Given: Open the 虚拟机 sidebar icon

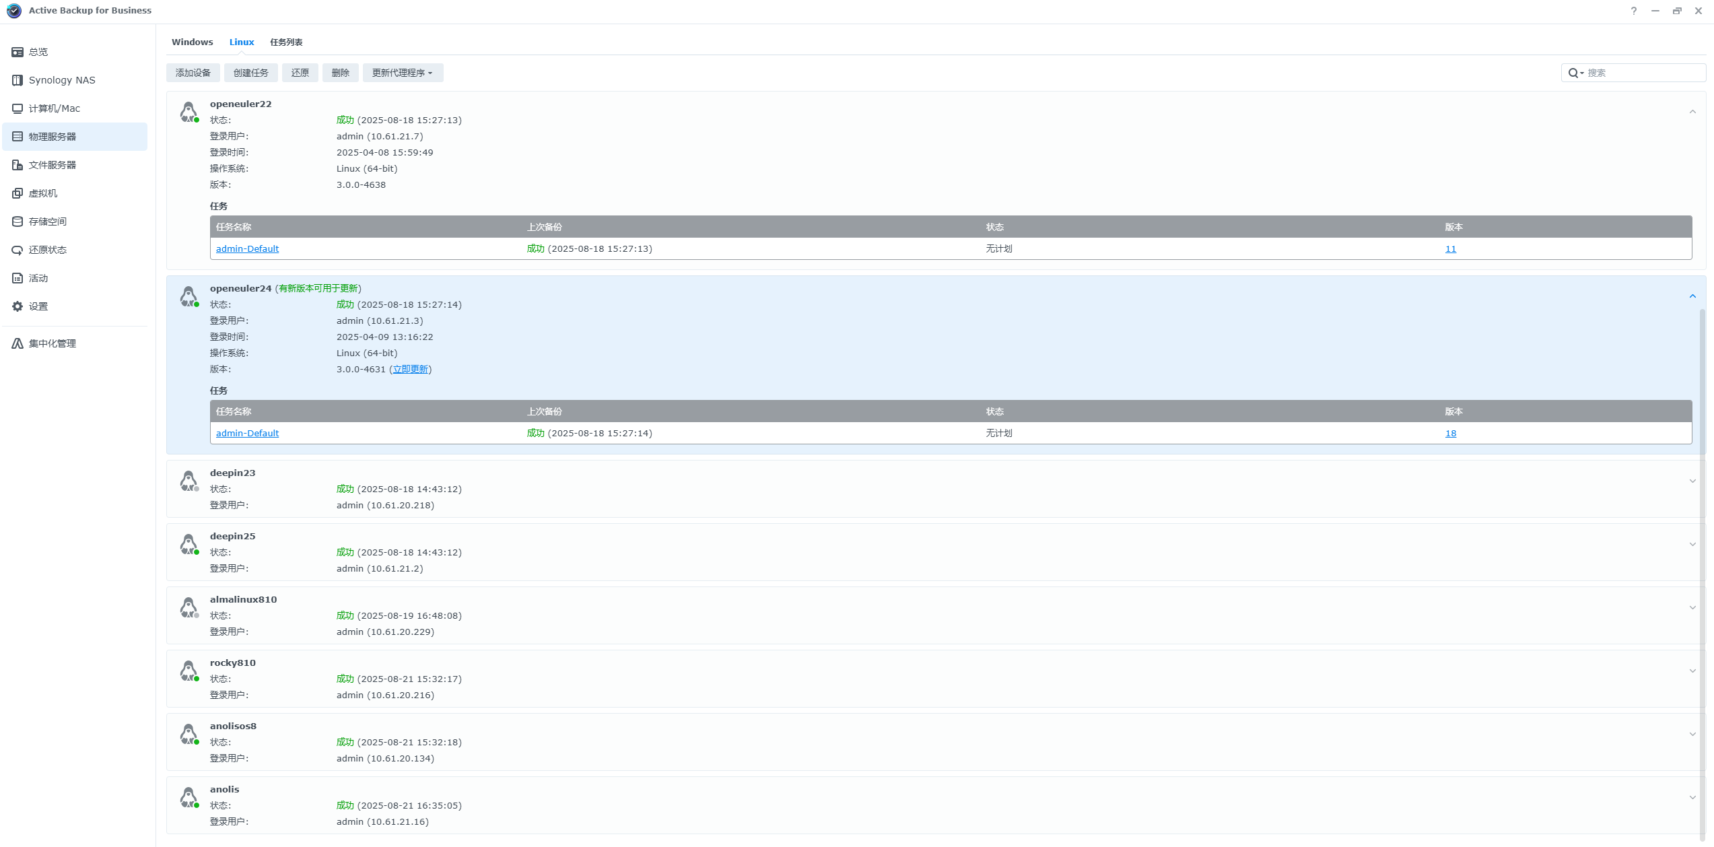Looking at the screenshot, I should (x=18, y=193).
